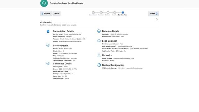Click the Database row under Database Details
Viewport: 199px width, 112px height.
pos(115,34)
